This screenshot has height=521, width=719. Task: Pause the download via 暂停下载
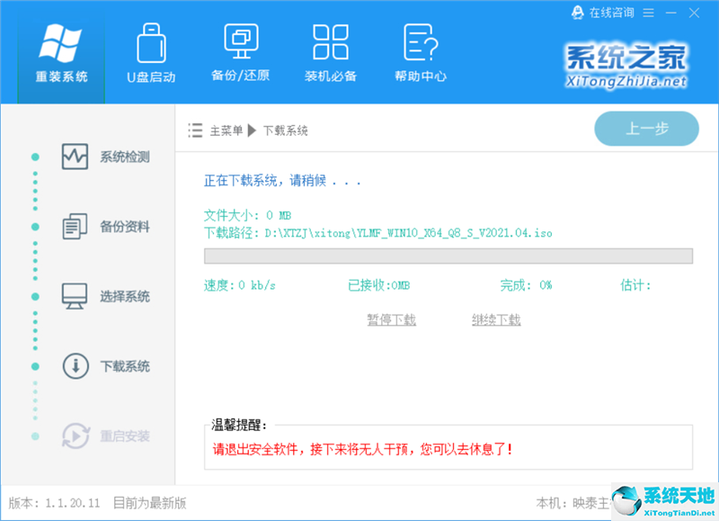391,319
